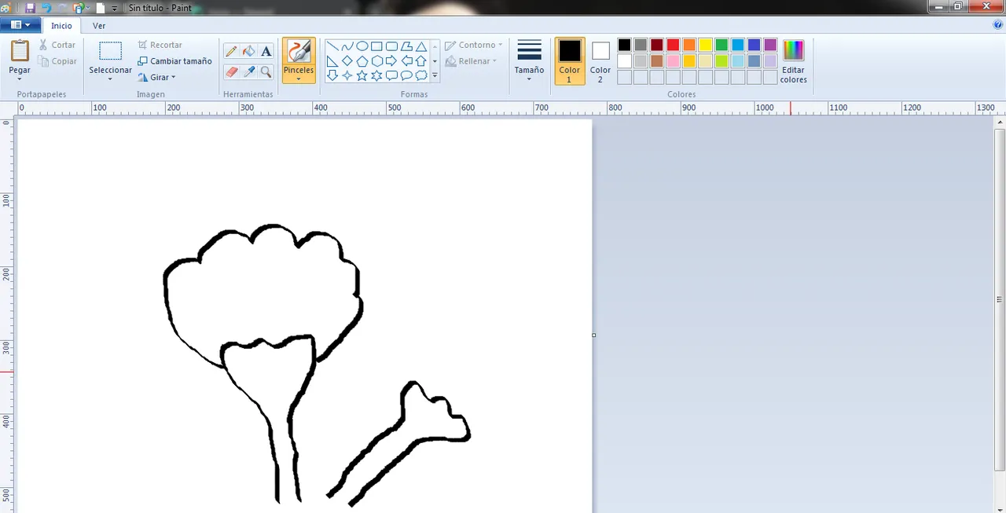Image resolution: width=1006 pixels, height=513 pixels.
Task: Choose the Curve shape
Action: [x=347, y=46]
